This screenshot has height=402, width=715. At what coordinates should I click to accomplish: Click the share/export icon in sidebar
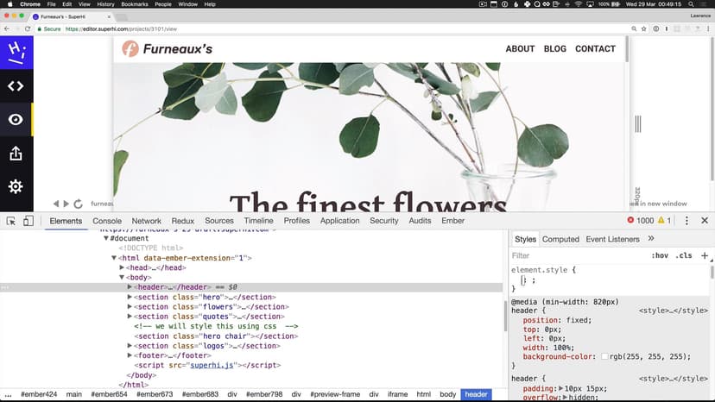[16, 154]
